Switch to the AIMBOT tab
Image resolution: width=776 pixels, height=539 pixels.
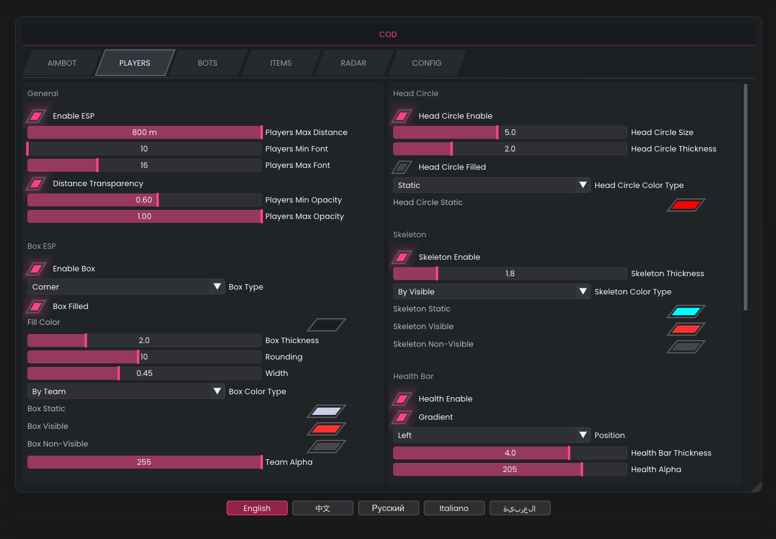click(x=61, y=63)
